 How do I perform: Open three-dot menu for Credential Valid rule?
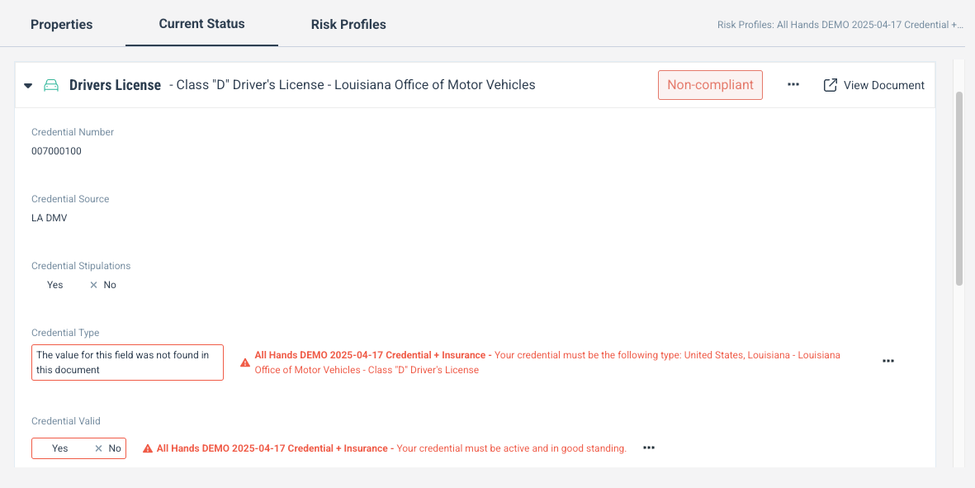[x=649, y=448]
